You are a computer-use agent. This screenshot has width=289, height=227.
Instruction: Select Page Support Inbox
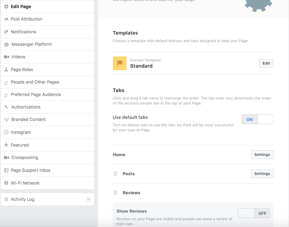click(47, 170)
